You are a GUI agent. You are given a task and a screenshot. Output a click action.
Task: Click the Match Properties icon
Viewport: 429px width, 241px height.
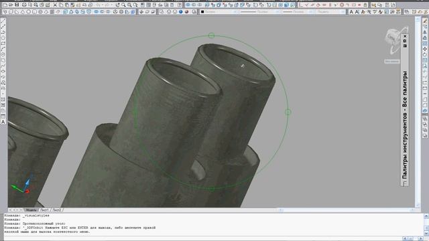pos(72,5)
